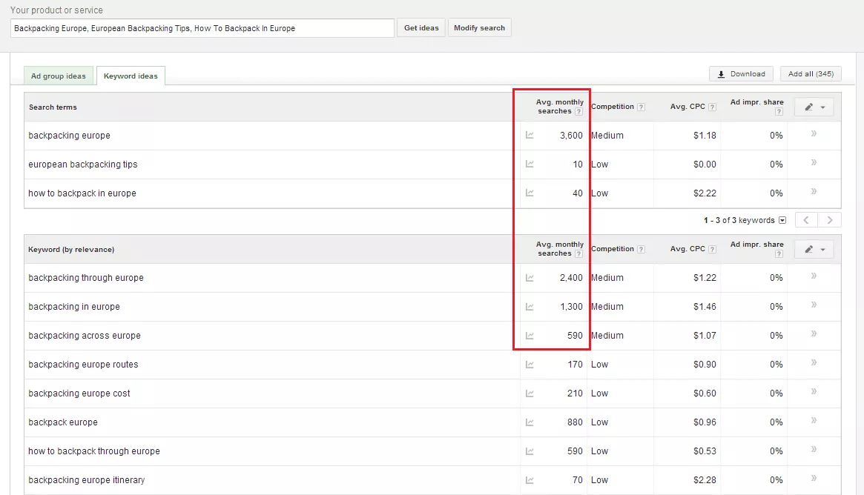Open trend chart for backpacking europe cost
The image size is (864, 495).
[x=530, y=393]
